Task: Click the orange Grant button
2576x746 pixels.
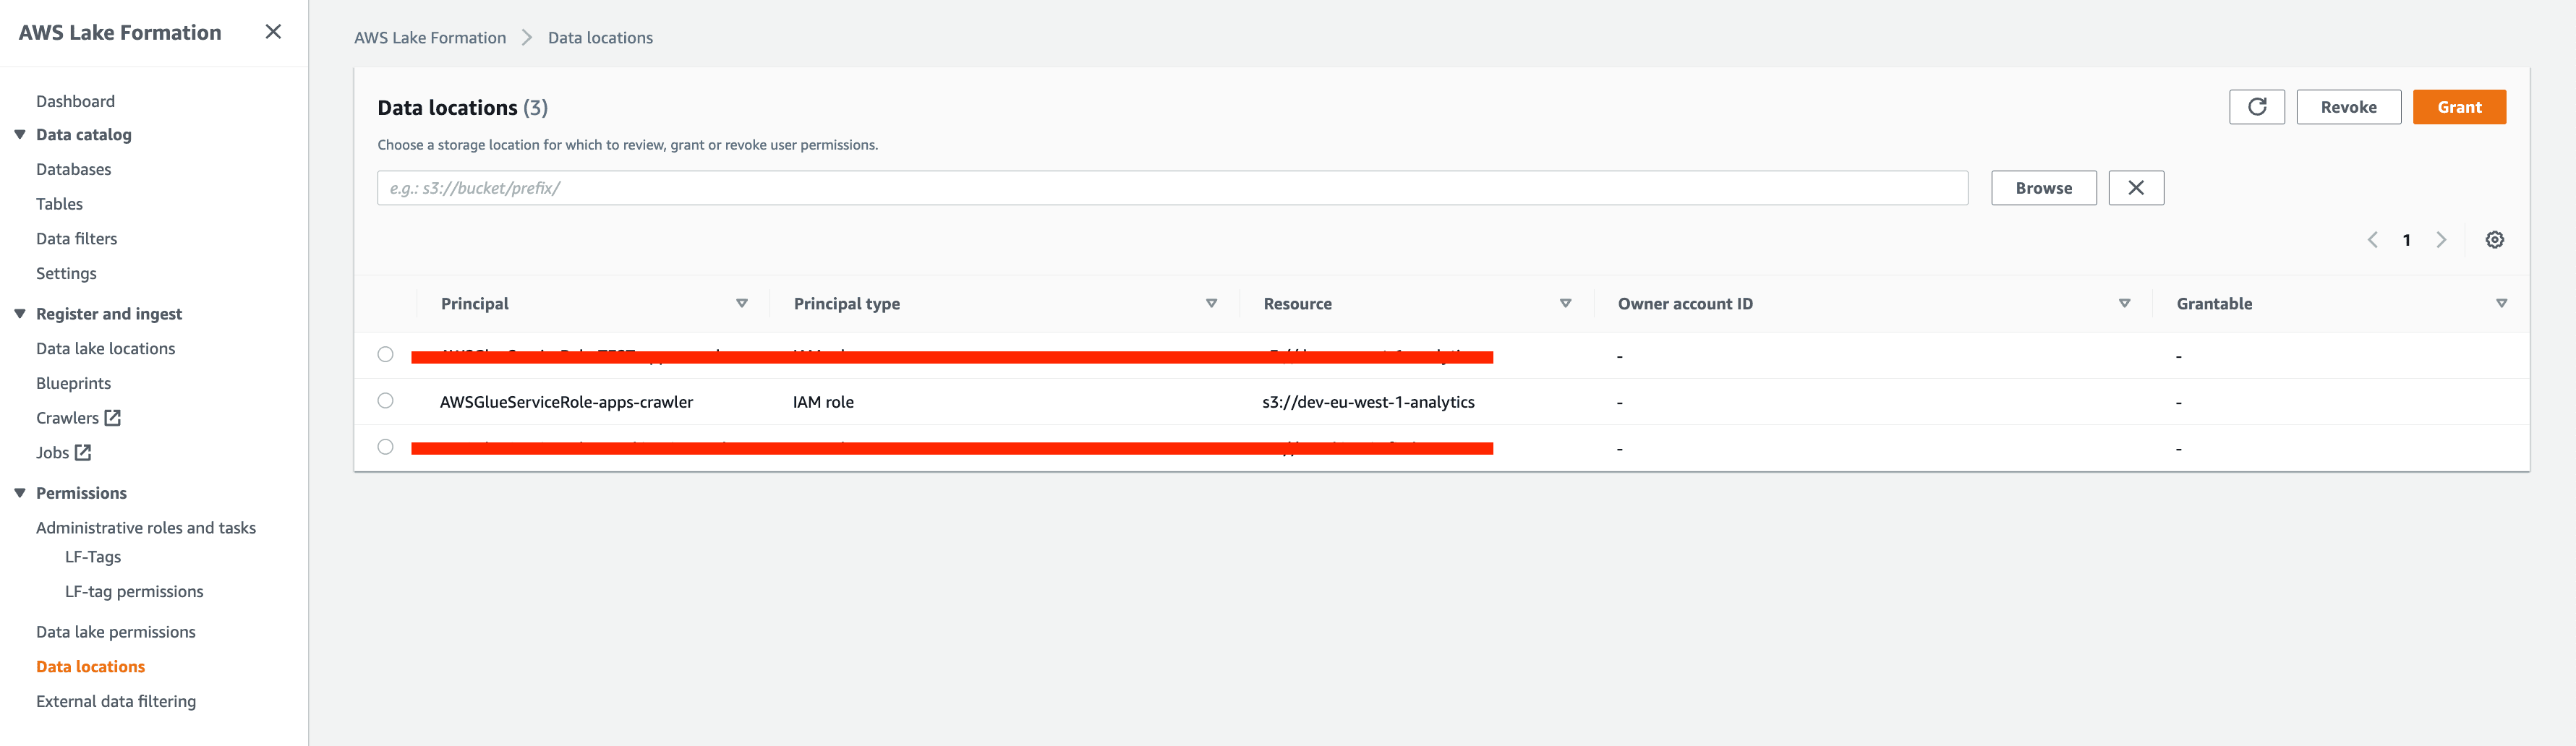Action: [x=2459, y=107]
